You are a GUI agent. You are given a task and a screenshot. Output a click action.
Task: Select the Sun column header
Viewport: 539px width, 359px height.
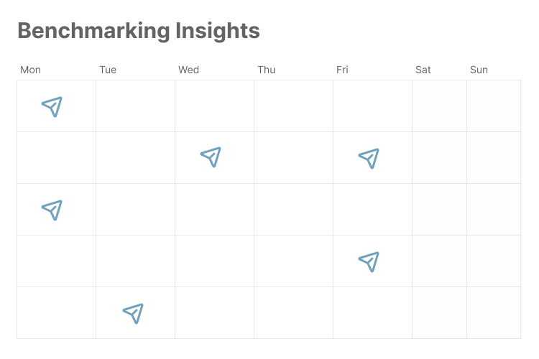pyautogui.click(x=479, y=70)
